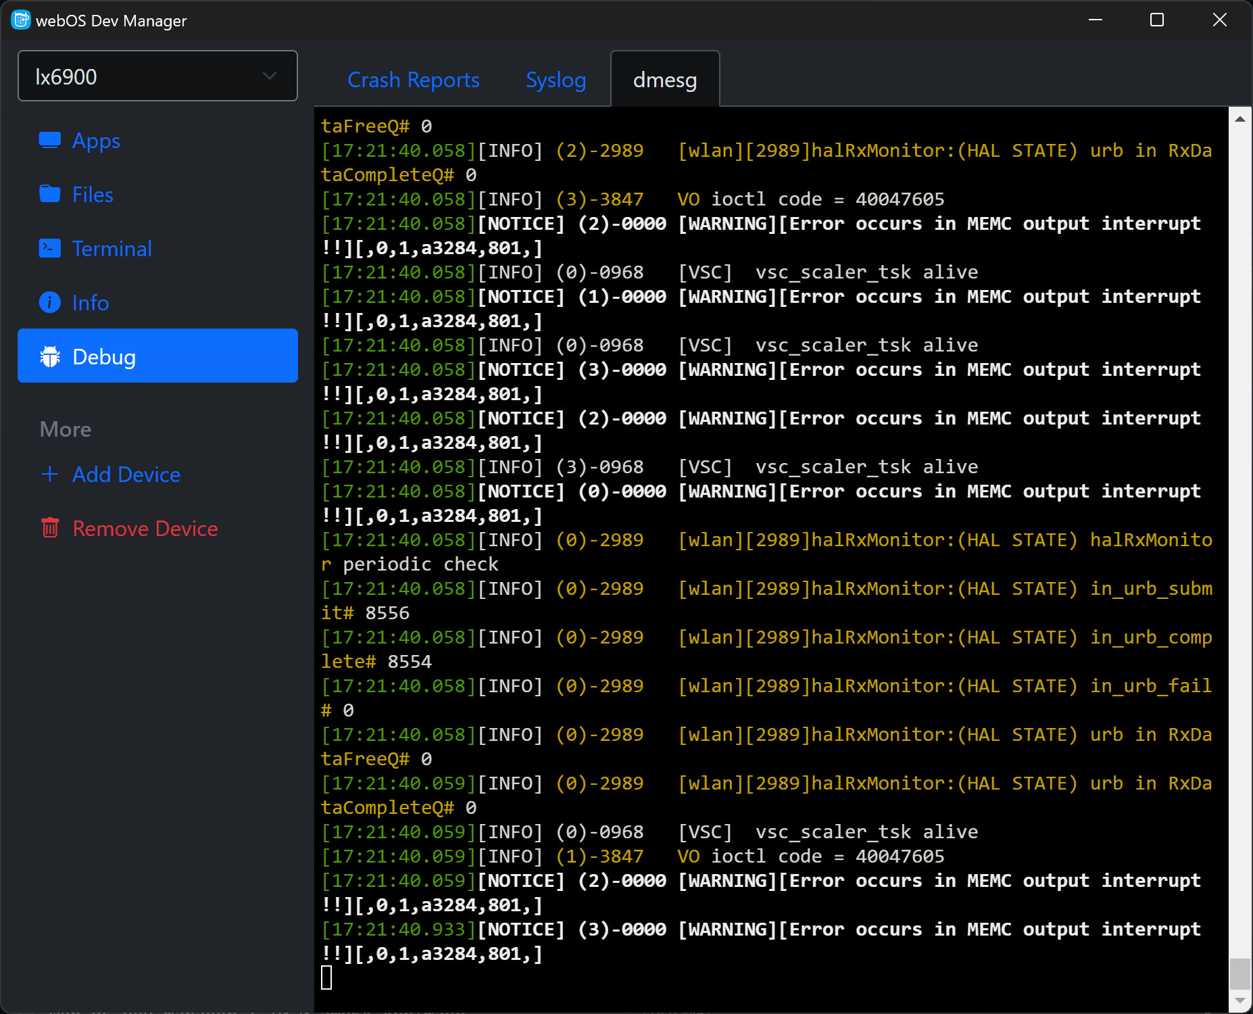Expand the device list using chevron arrow
The width and height of the screenshot is (1253, 1014).
[270, 76]
